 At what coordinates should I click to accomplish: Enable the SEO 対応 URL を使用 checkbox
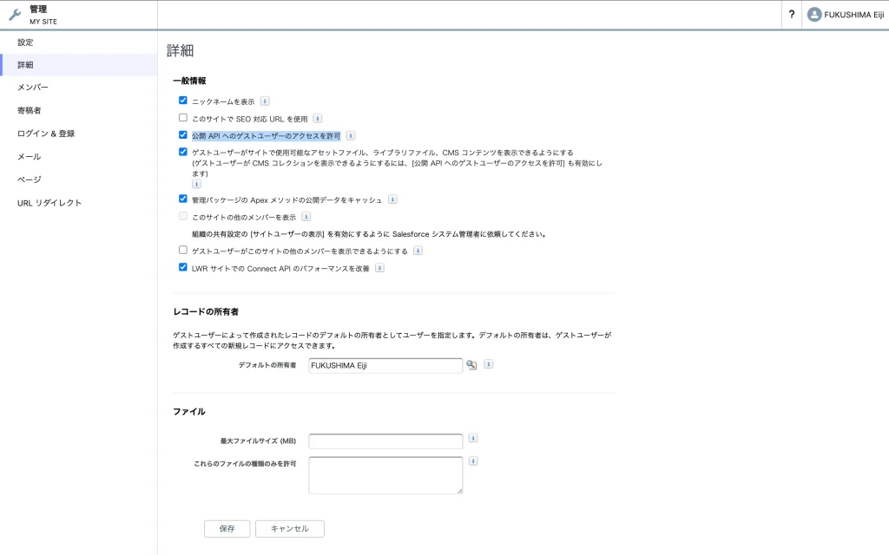(183, 118)
